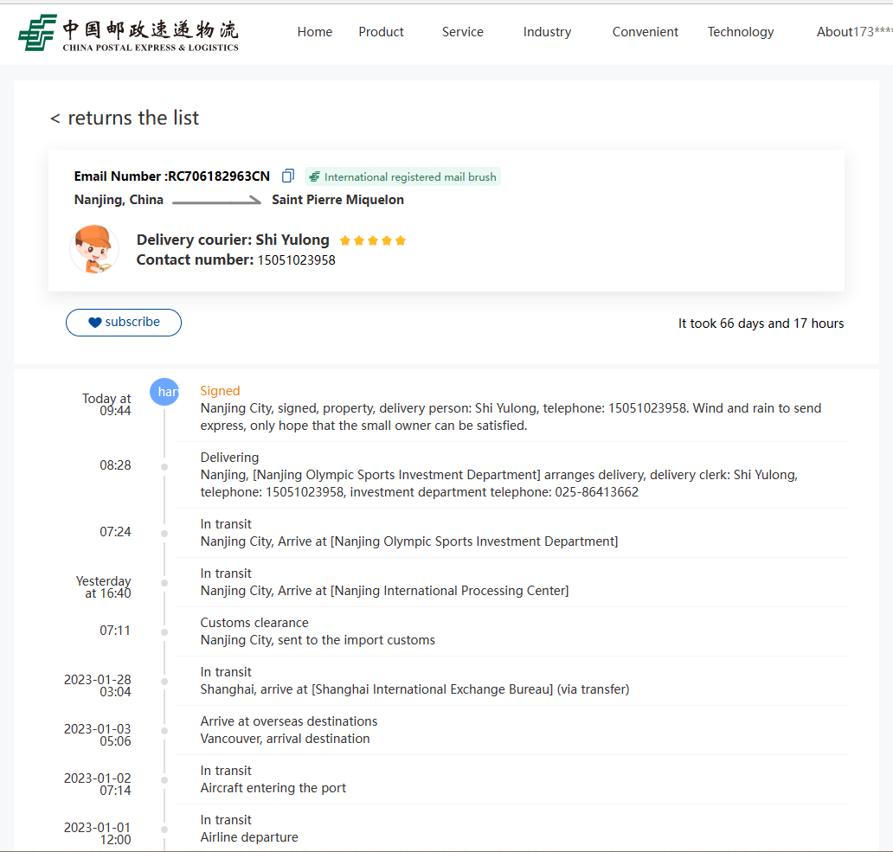Open the Technology menu item
This screenshot has width=893, height=852.
pos(740,32)
